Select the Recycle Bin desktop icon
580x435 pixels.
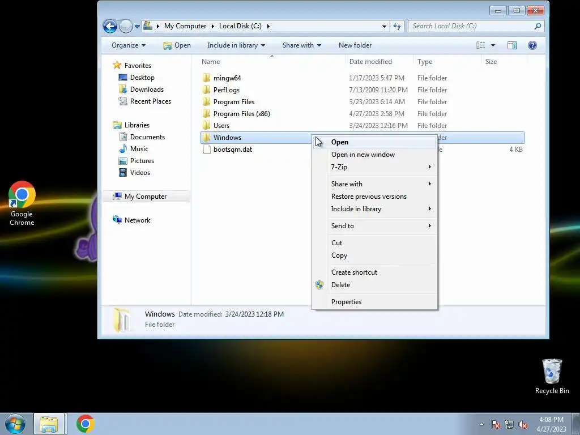552,376
